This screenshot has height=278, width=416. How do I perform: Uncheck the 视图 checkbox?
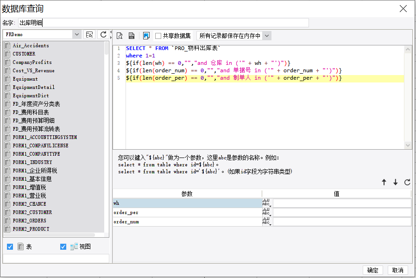click(63, 246)
